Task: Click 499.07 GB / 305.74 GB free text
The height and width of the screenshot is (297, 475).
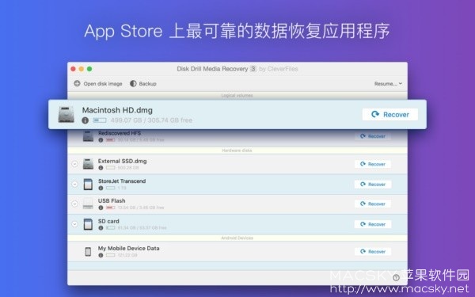Action: [x=151, y=120]
